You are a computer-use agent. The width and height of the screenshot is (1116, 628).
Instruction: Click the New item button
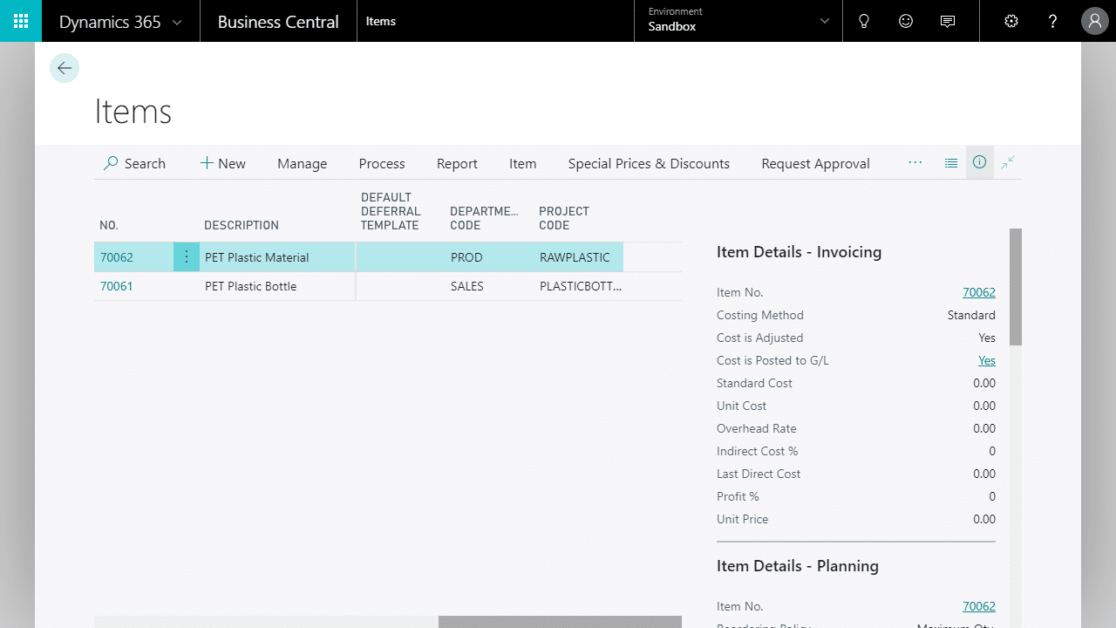pyautogui.click(x=223, y=163)
